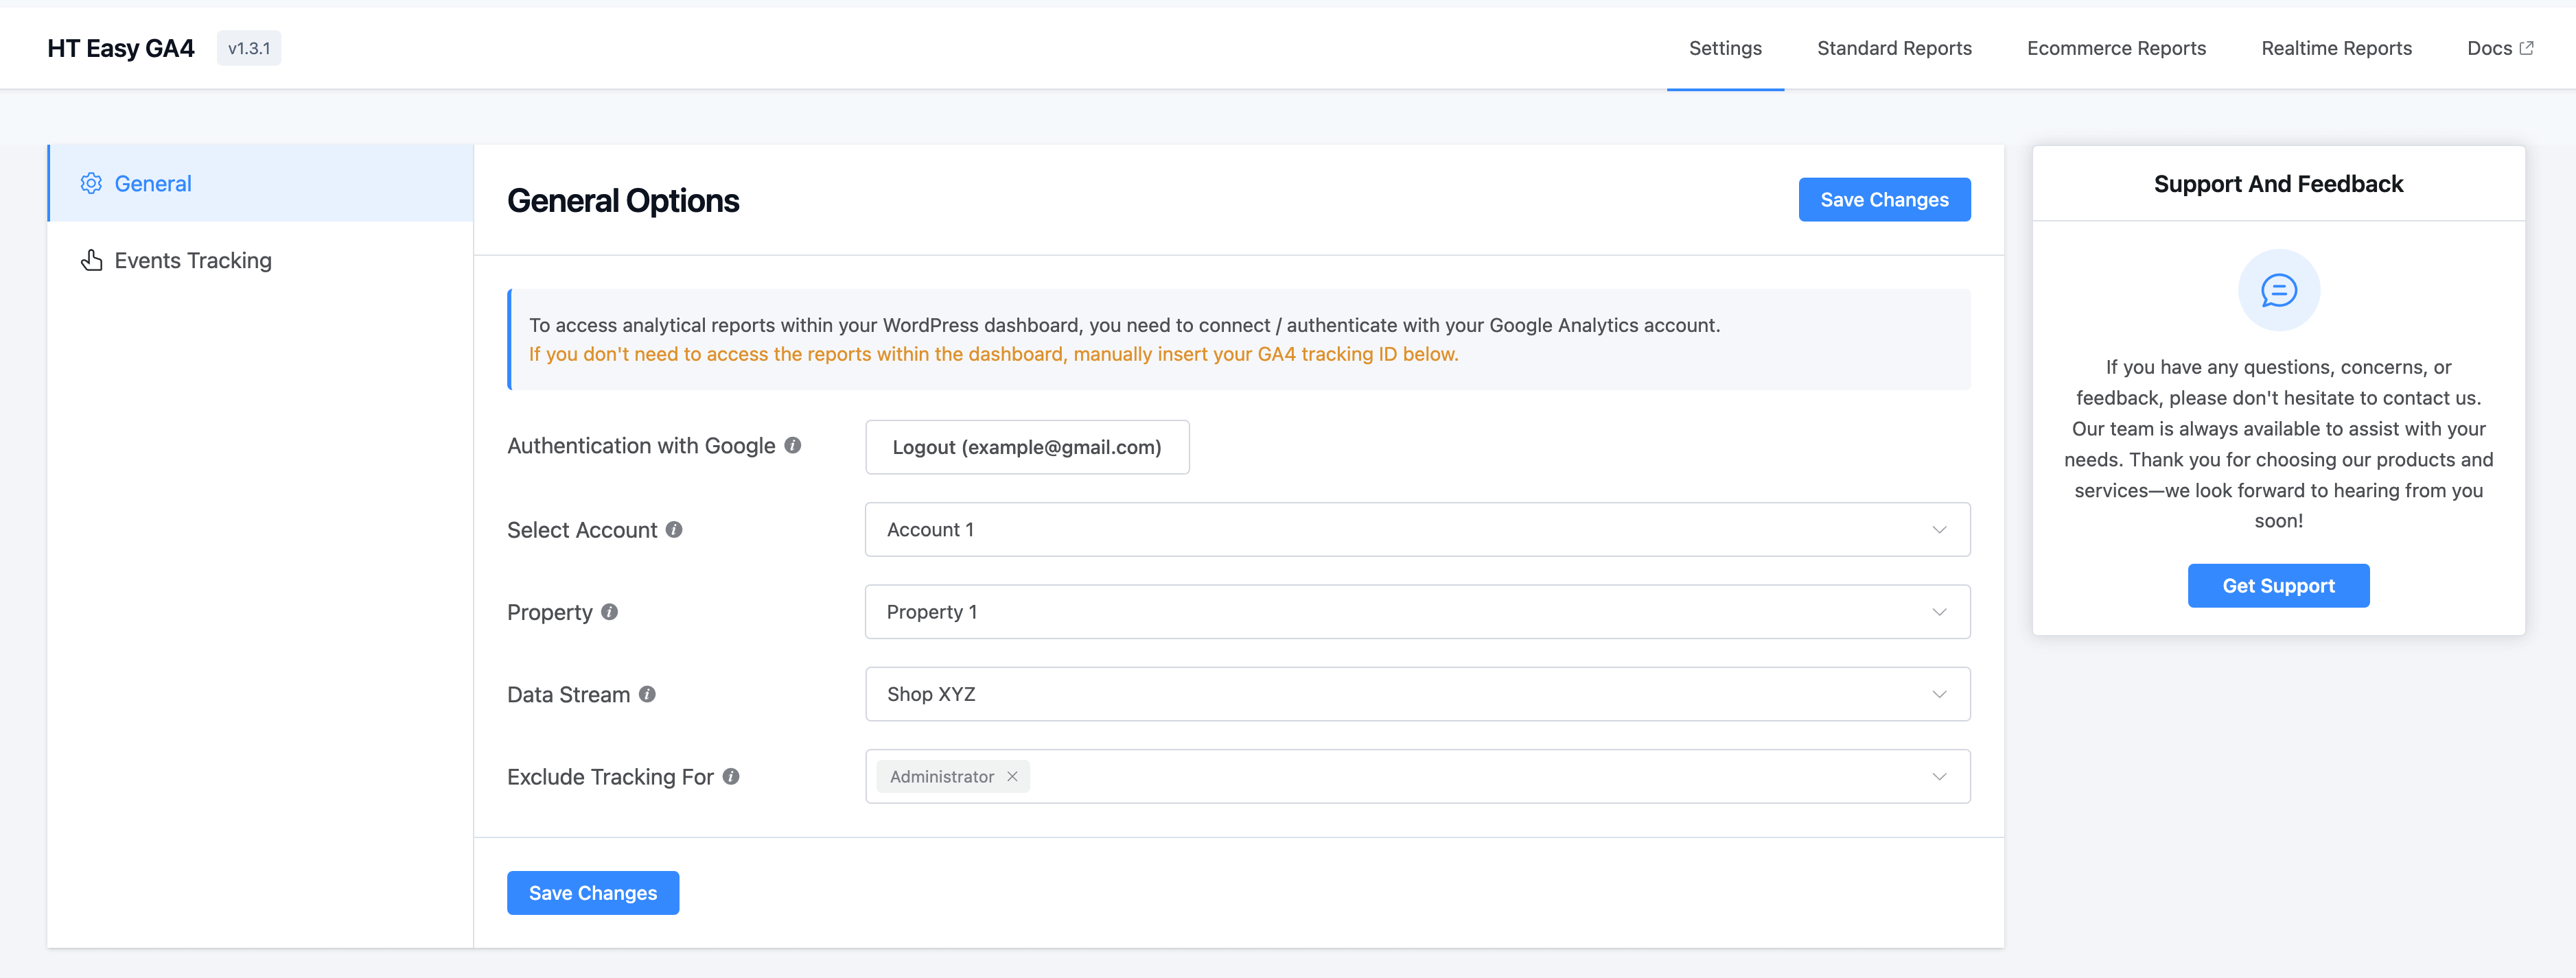Viewport: 2576px width, 978px height.
Task: Click the Get Support button
Action: click(x=2278, y=586)
